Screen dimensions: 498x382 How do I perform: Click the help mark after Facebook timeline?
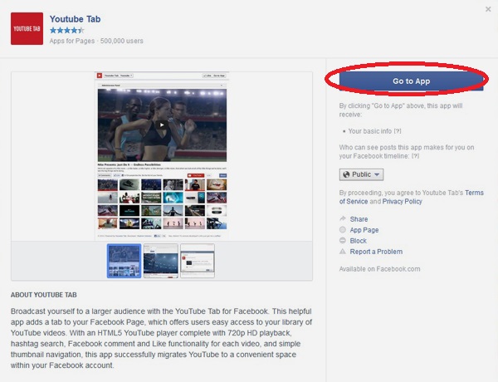(x=416, y=156)
